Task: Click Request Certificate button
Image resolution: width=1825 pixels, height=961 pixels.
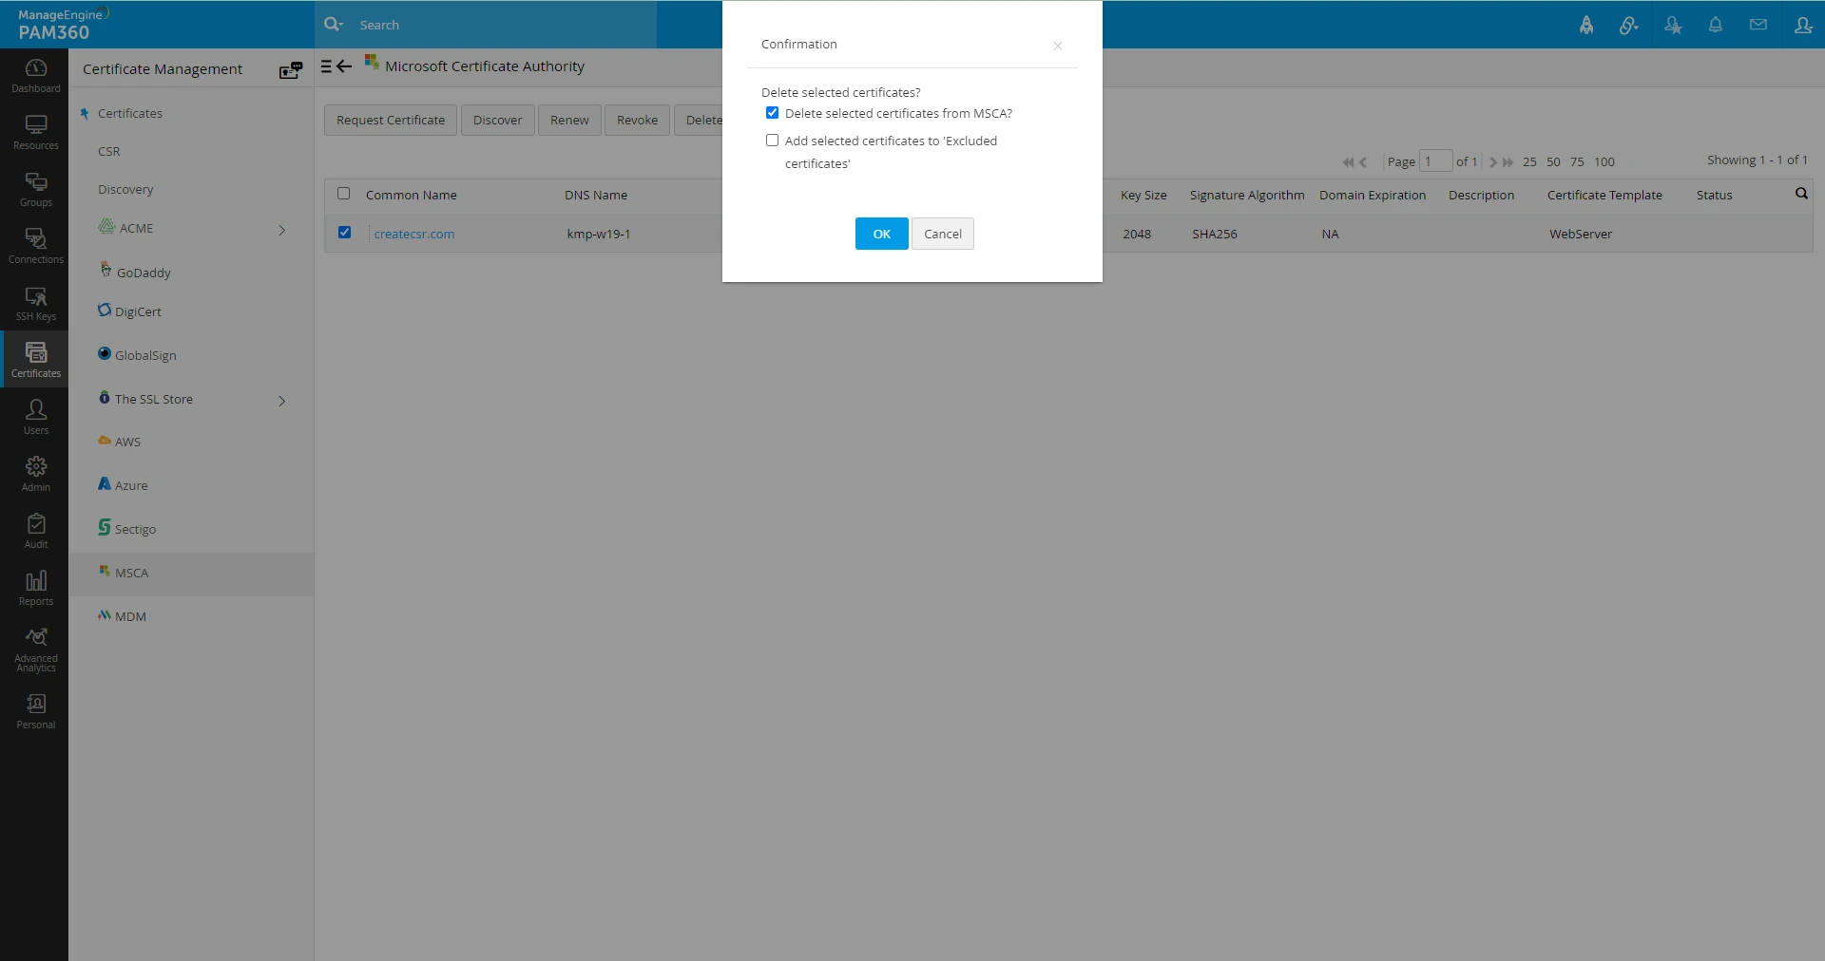Action: tap(391, 121)
